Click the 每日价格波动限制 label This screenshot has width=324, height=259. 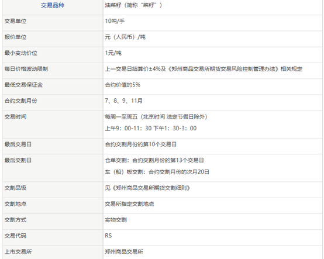pyautogui.click(x=26, y=69)
